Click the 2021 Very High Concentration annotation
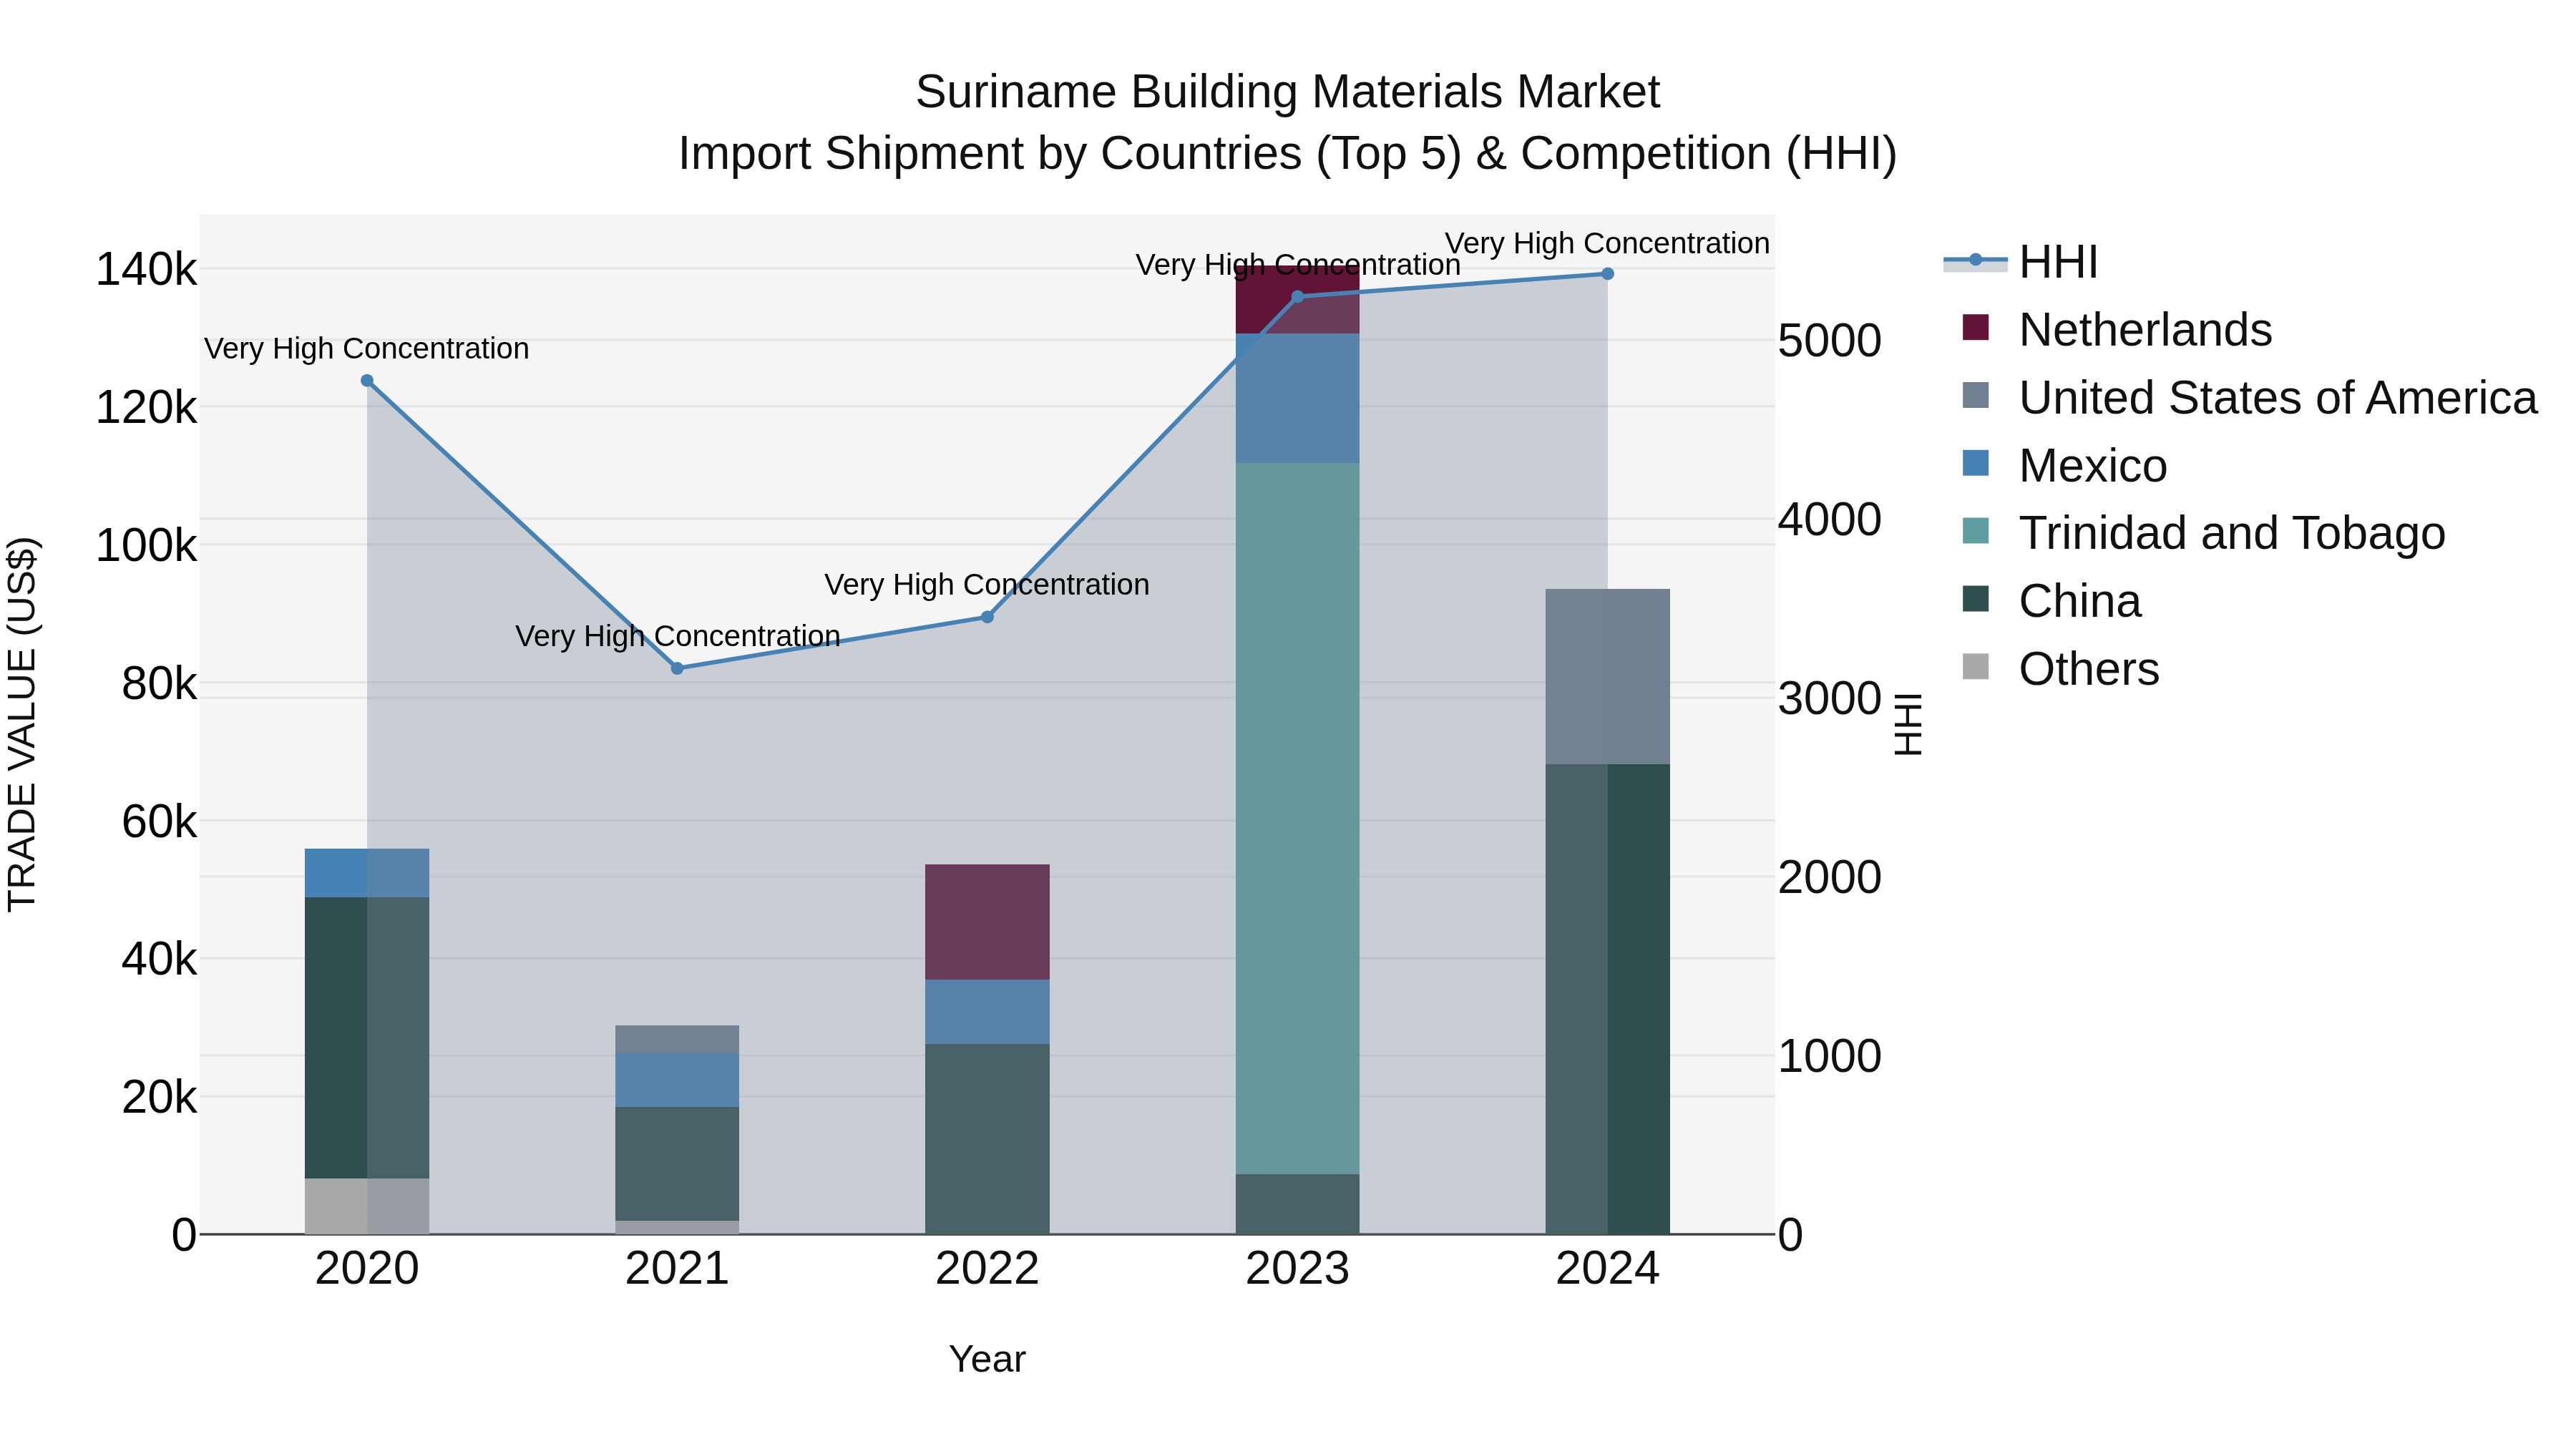 point(677,636)
